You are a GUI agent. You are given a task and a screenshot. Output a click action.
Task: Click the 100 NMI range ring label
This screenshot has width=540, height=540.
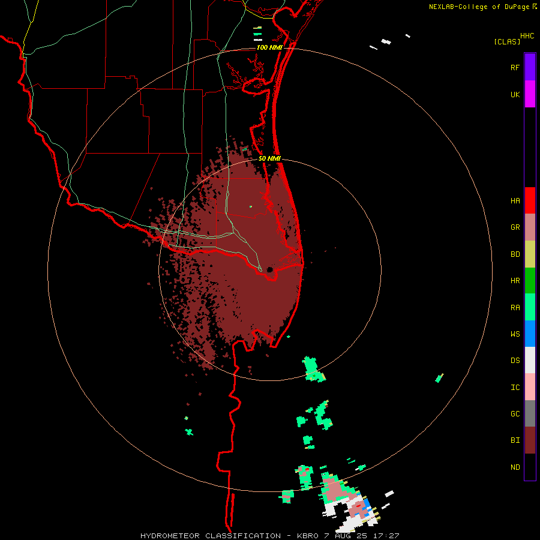(x=269, y=47)
